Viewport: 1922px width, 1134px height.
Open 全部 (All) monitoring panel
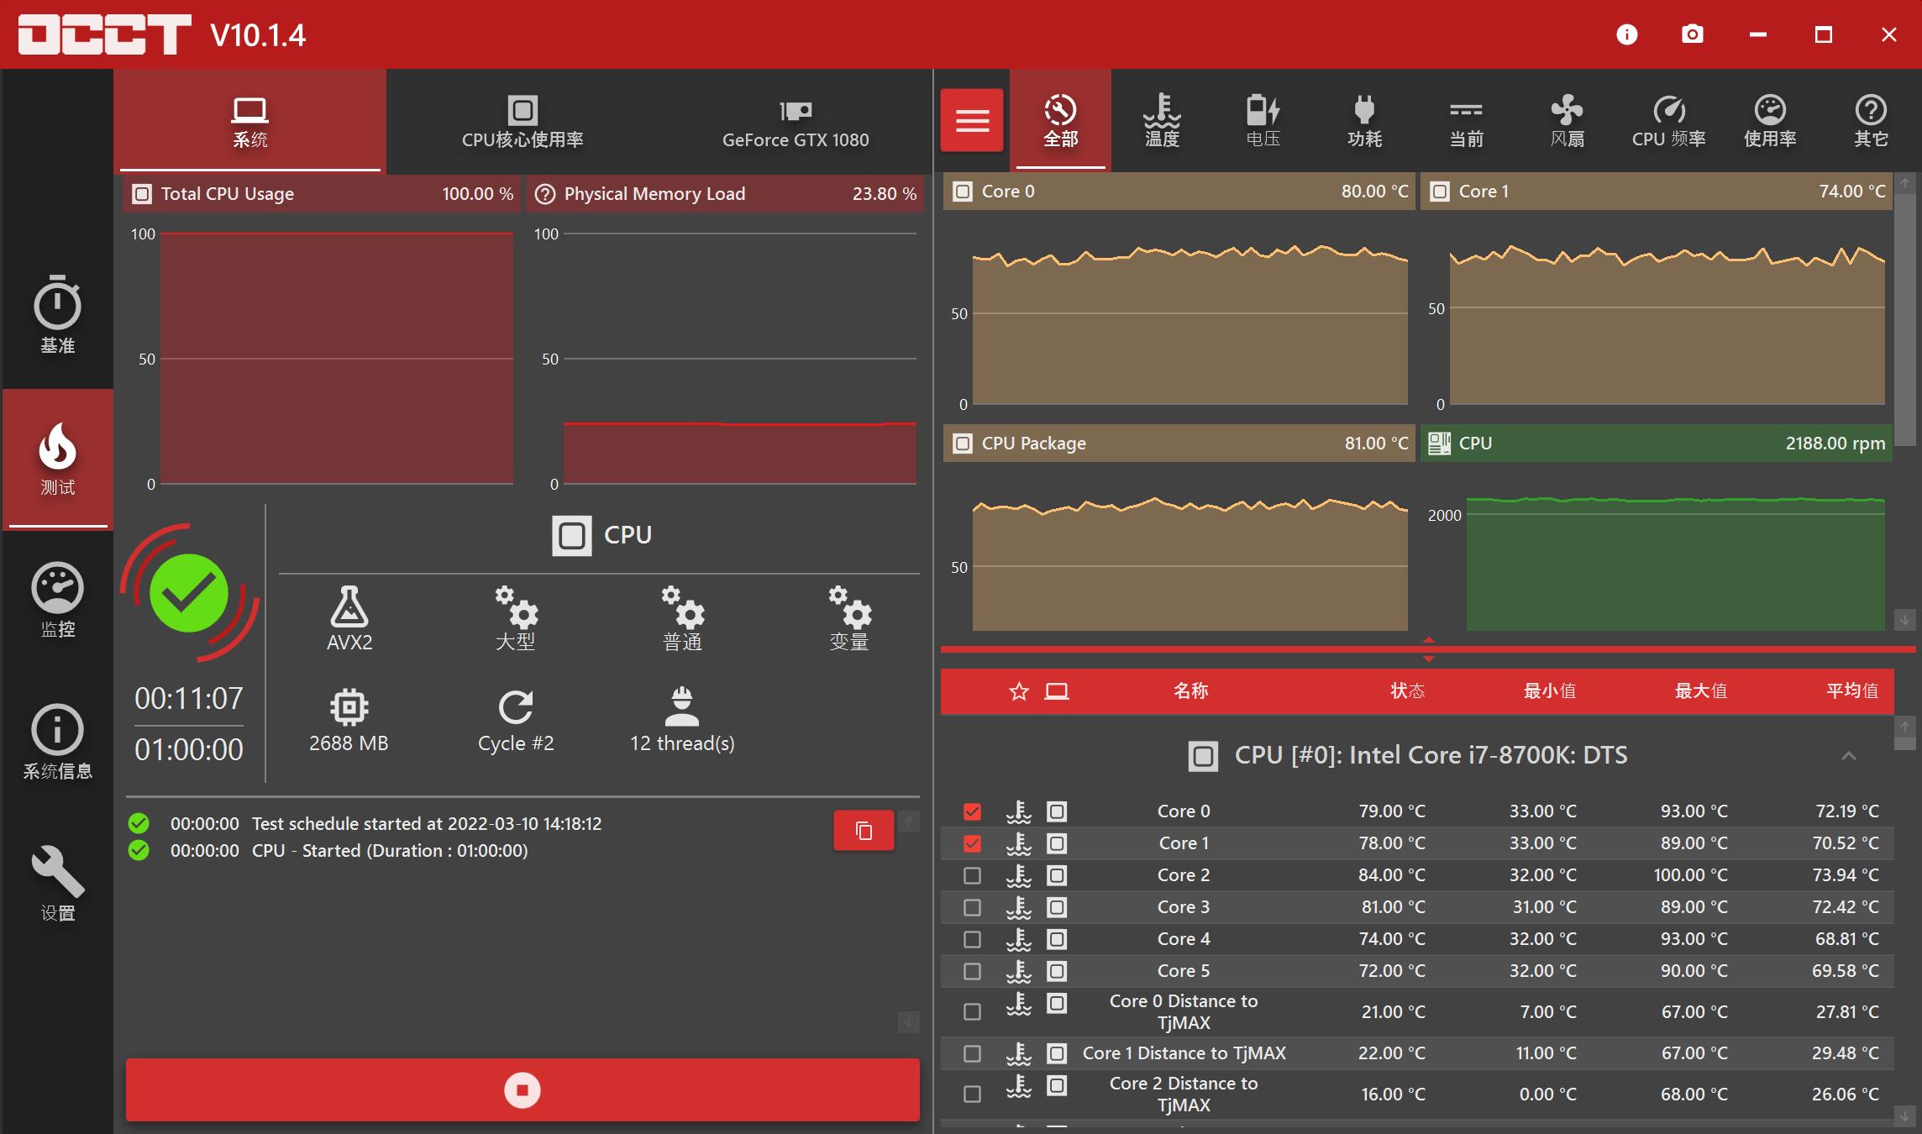point(1059,122)
